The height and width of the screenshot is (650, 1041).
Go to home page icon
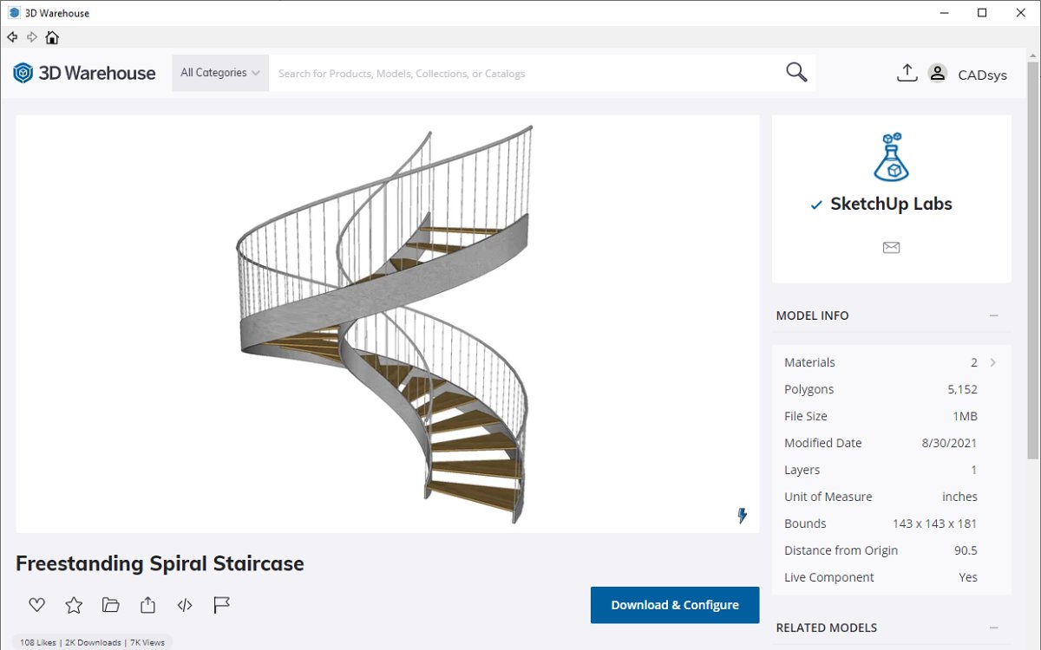(52, 37)
